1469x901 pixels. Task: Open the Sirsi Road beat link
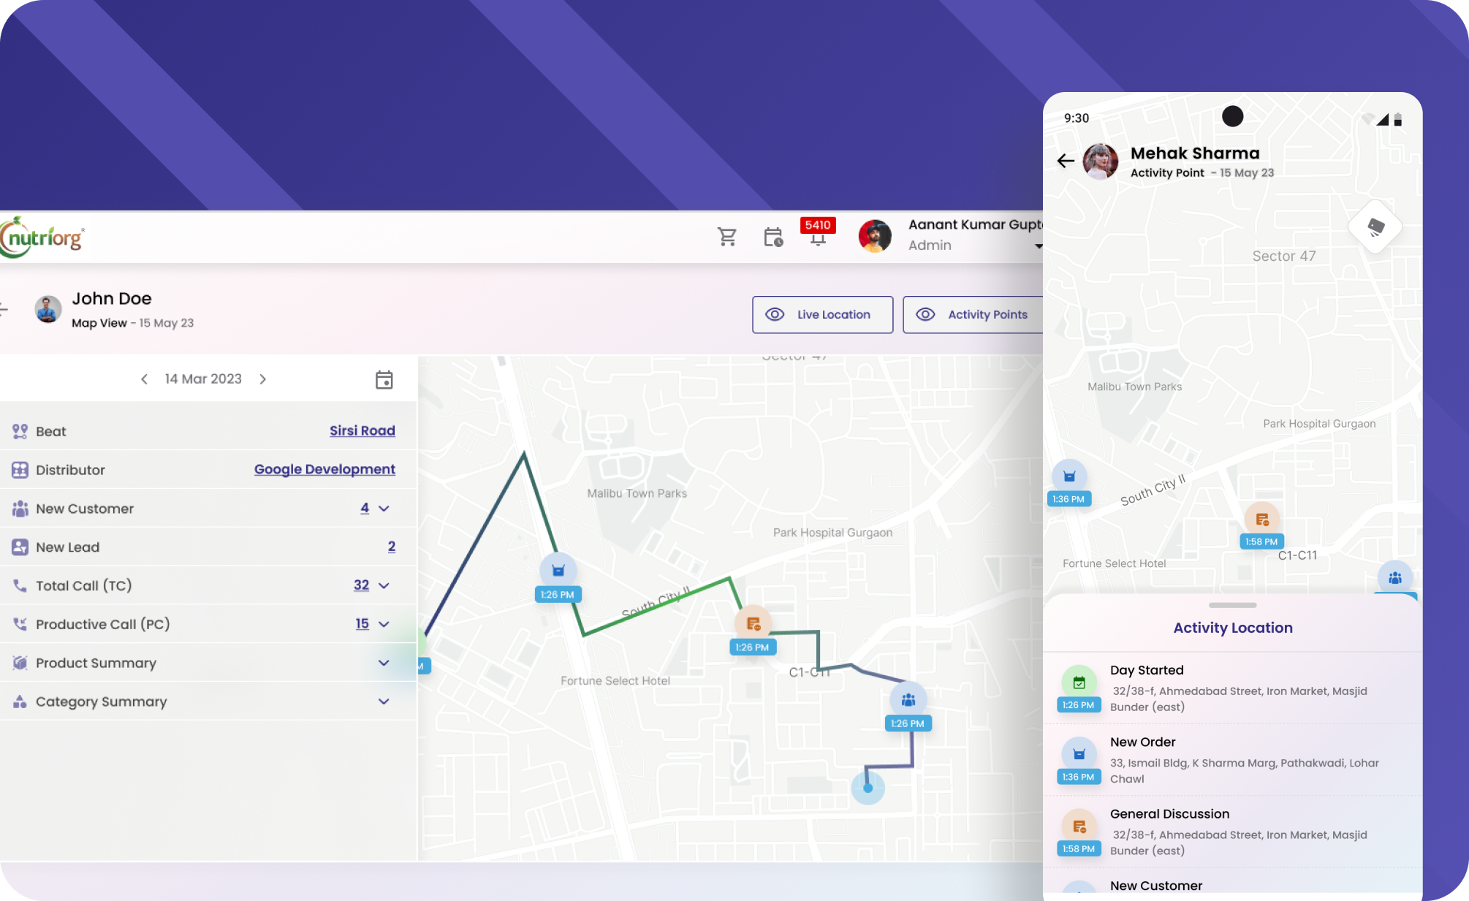click(x=362, y=430)
